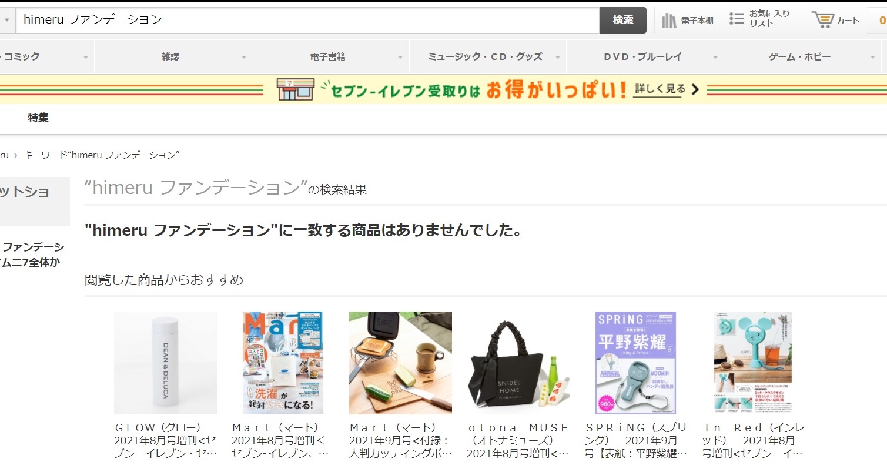887x472 pixels.
Task: Open the Mart August issue cover thumbnail
Action: click(283, 363)
